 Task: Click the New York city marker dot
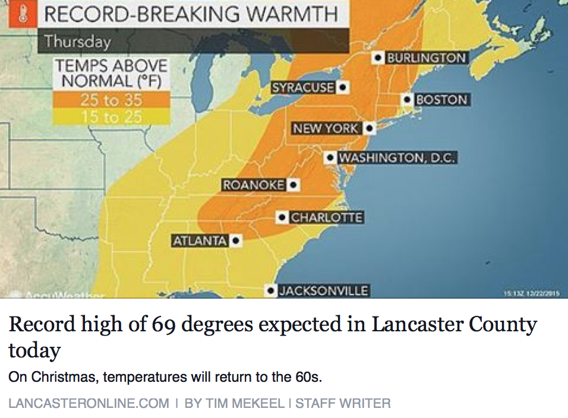pyautogui.click(x=369, y=128)
